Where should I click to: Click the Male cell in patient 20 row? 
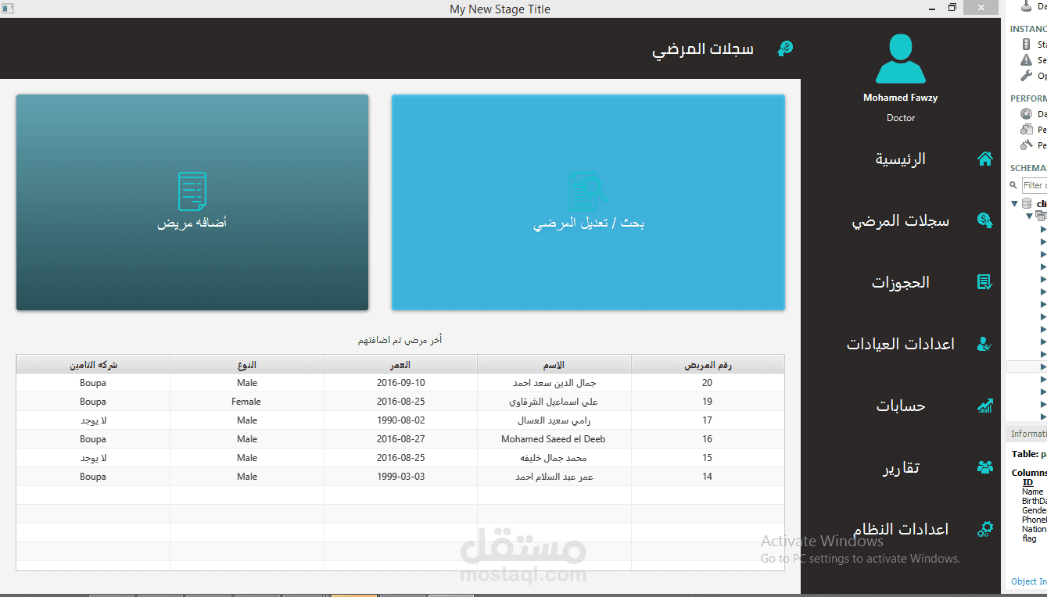[247, 383]
